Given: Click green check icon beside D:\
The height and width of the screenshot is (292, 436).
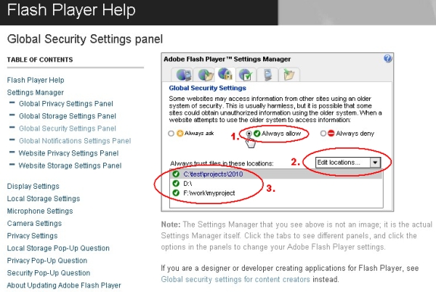Looking at the screenshot, I should [176, 183].
